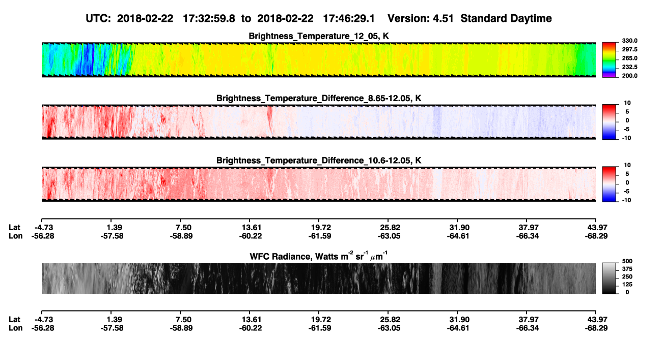Click latitude 1.39 under the 10.6-12.05 panel

coord(111,227)
